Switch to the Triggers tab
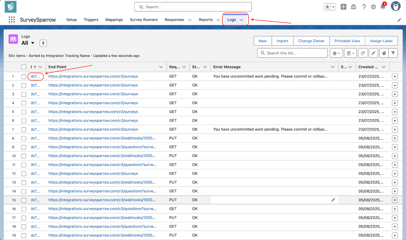Viewport: 406px width, 240px height. [91, 20]
